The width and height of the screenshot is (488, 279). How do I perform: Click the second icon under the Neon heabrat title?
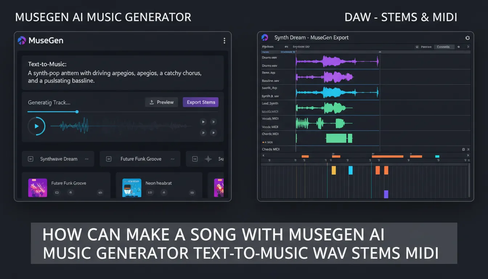[164, 193]
